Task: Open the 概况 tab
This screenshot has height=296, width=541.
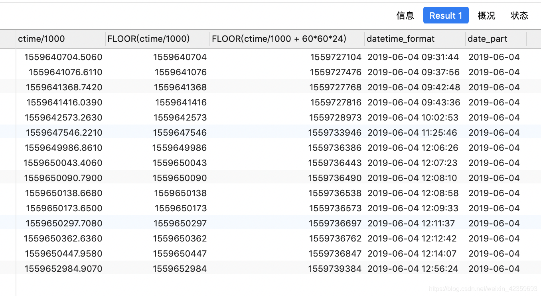Action: click(x=486, y=16)
